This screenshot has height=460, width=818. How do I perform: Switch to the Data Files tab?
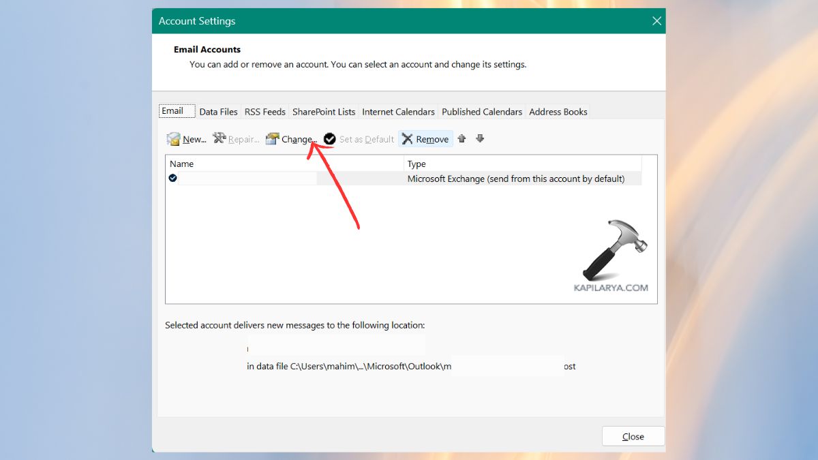pos(218,111)
